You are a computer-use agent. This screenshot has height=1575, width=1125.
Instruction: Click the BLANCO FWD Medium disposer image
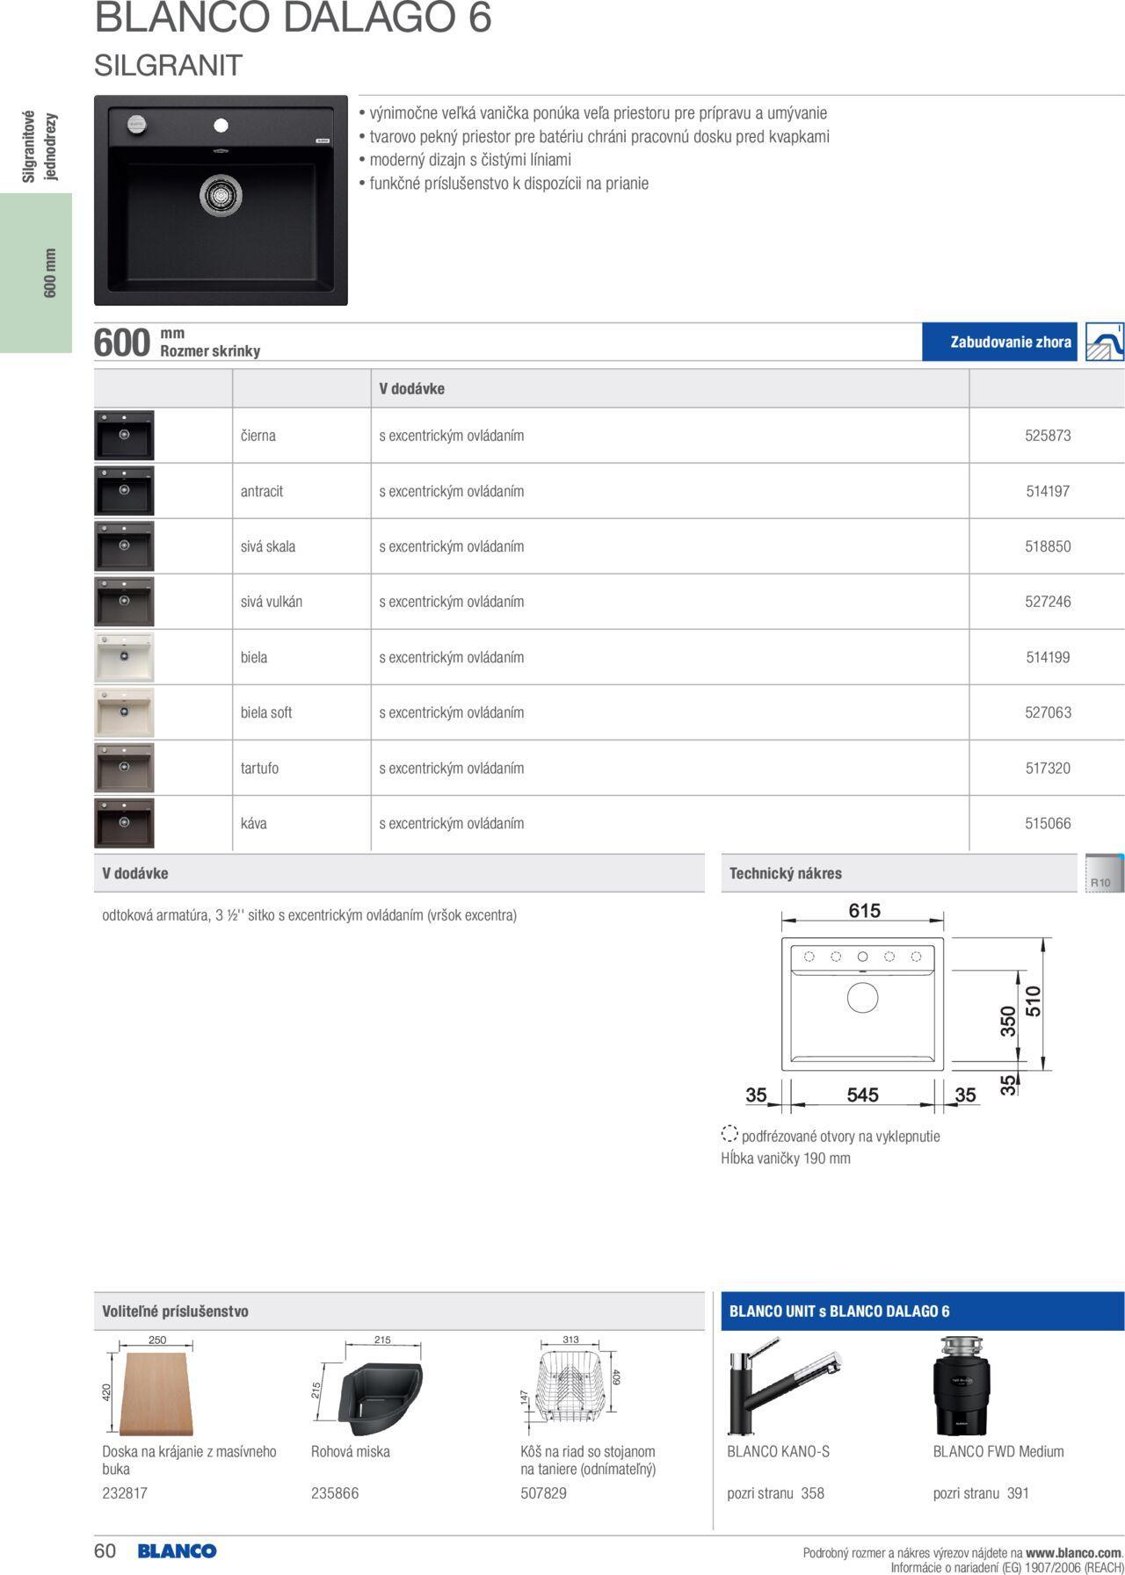[961, 1386]
